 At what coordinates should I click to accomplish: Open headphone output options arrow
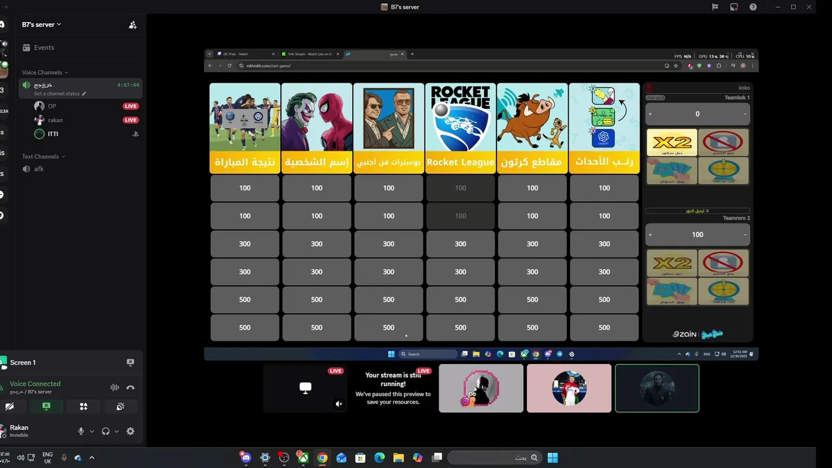pos(116,432)
